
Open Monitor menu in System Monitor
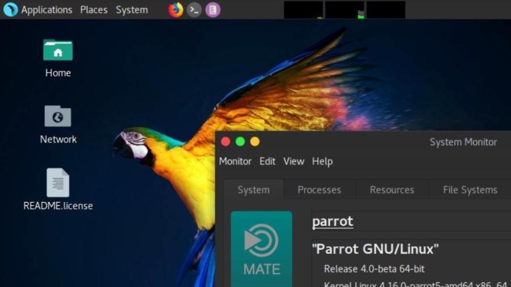tap(235, 162)
